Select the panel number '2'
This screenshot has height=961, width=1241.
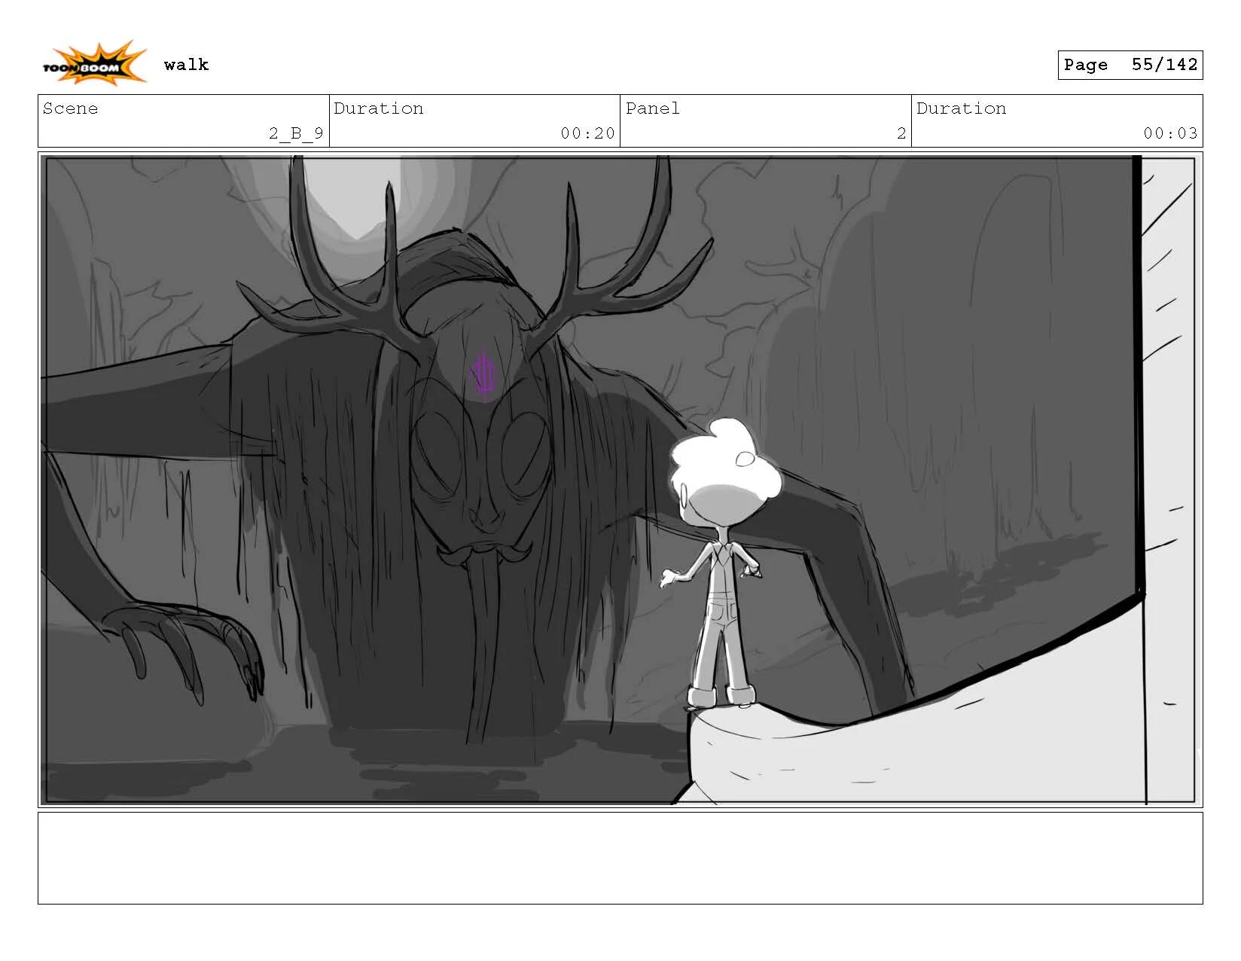click(901, 133)
